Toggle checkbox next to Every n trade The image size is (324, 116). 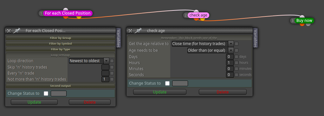pos(112,73)
